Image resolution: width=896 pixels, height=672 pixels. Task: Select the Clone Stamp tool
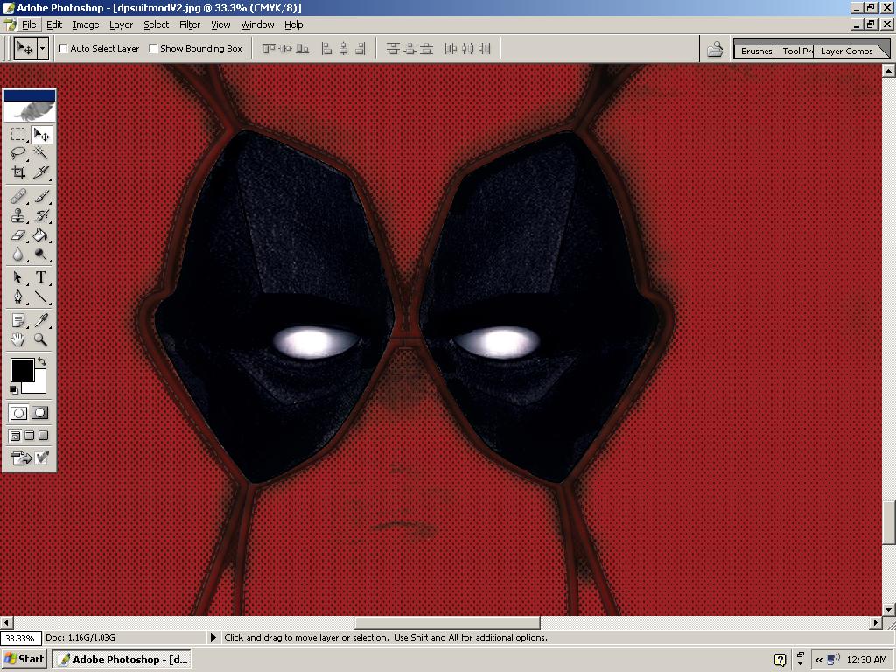18,216
